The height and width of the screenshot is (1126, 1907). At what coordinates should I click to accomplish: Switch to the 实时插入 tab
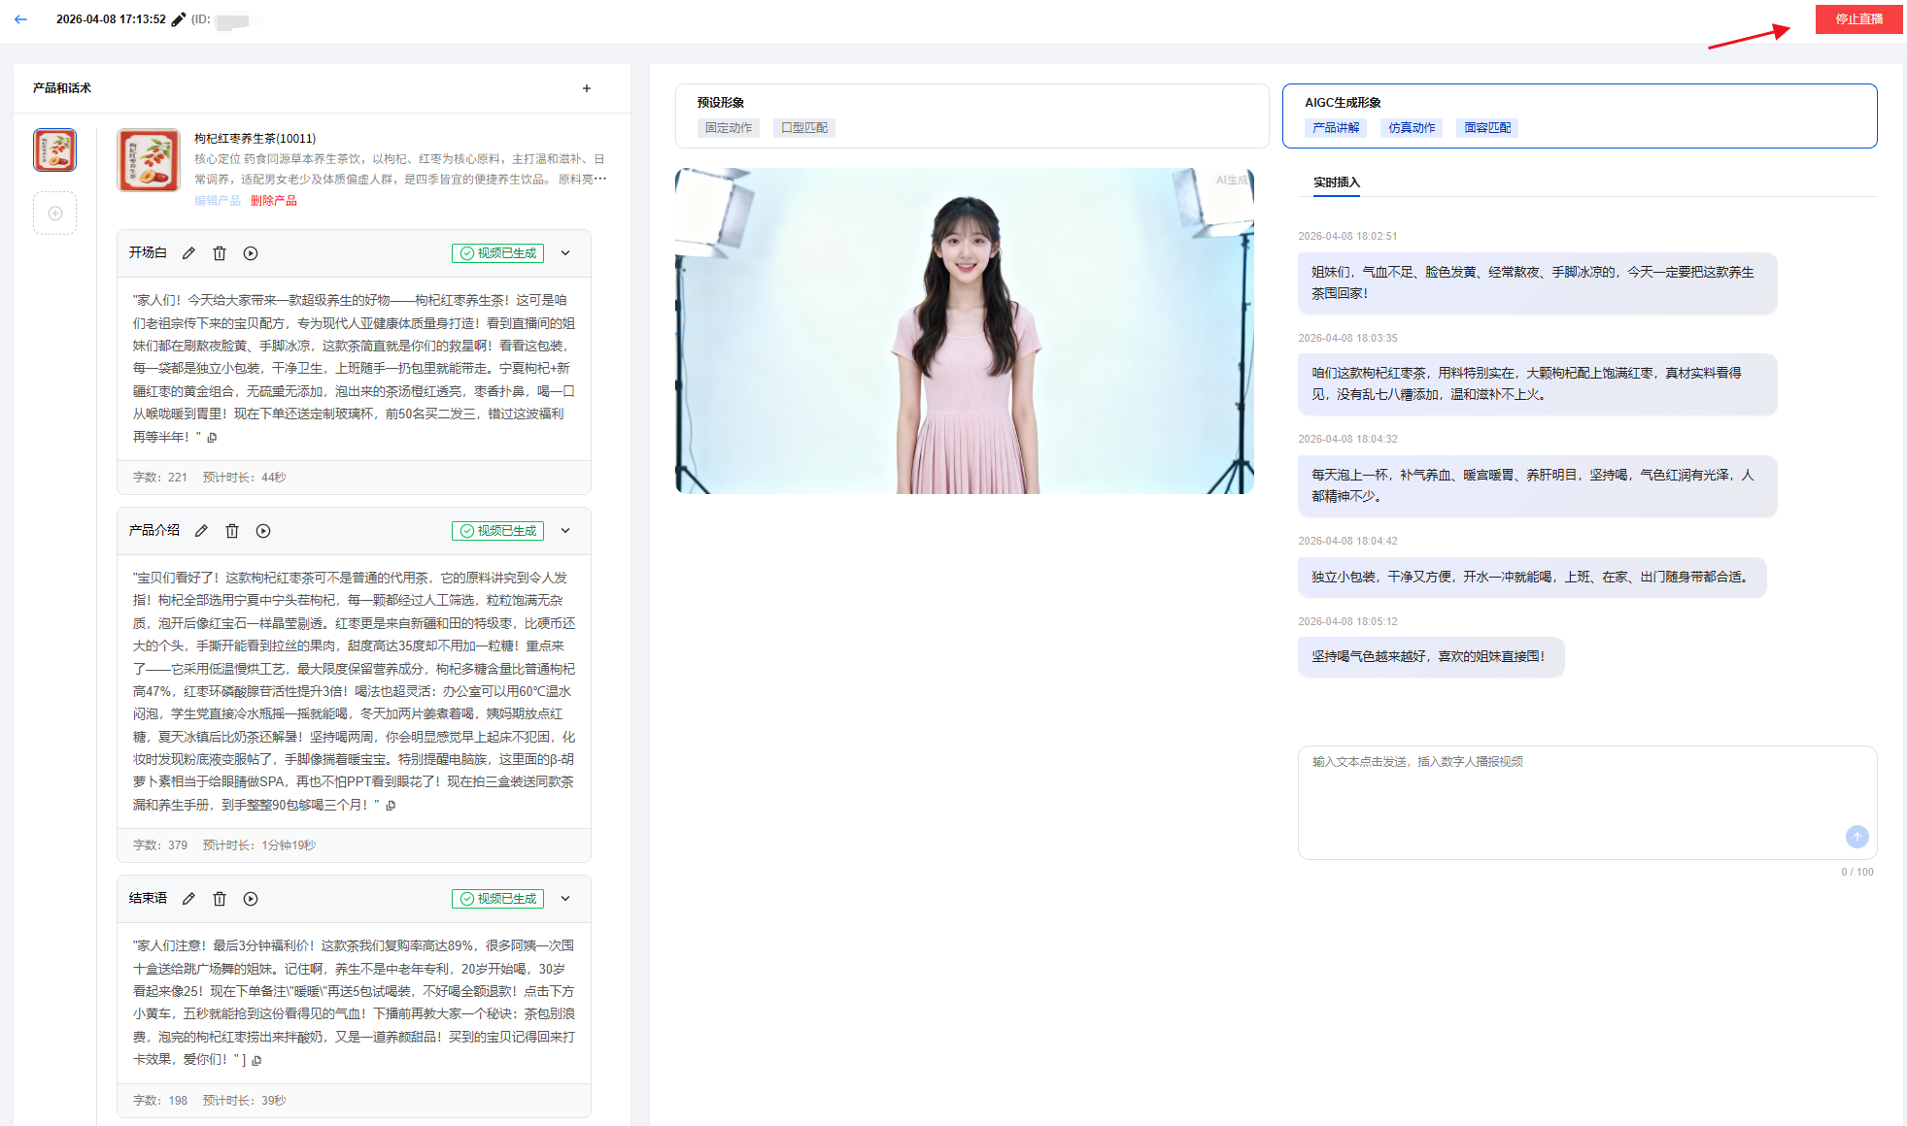coord(1336,182)
